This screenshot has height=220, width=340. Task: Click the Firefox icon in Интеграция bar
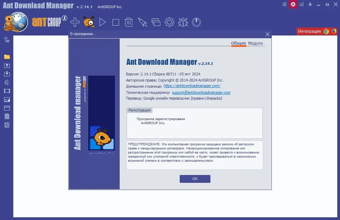[x=334, y=31]
